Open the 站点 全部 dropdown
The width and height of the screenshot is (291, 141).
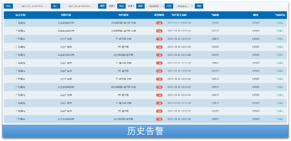[x=131, y=6]
